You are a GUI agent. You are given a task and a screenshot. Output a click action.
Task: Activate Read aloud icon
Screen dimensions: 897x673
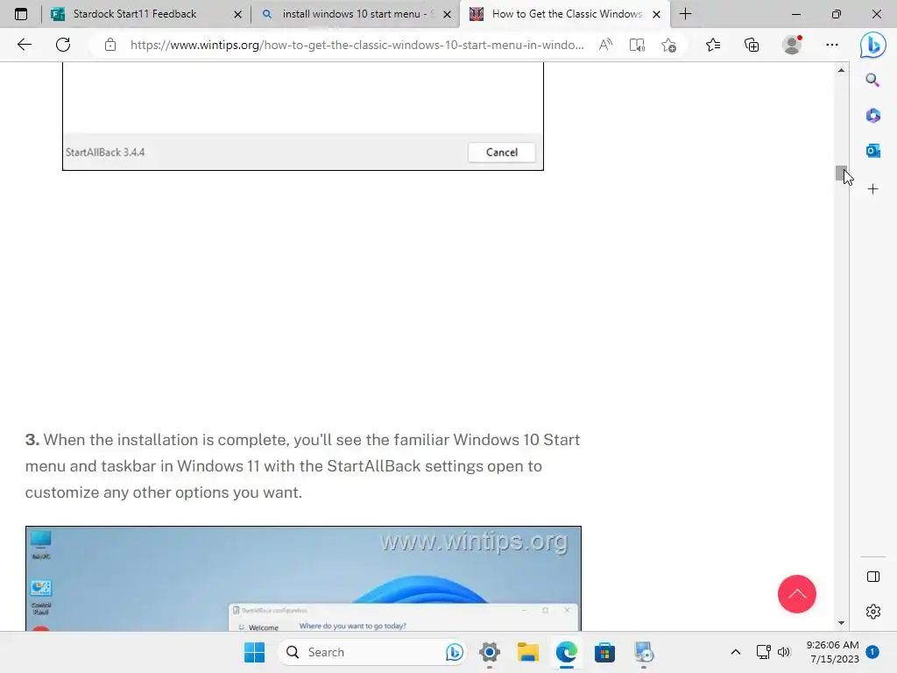605,45
